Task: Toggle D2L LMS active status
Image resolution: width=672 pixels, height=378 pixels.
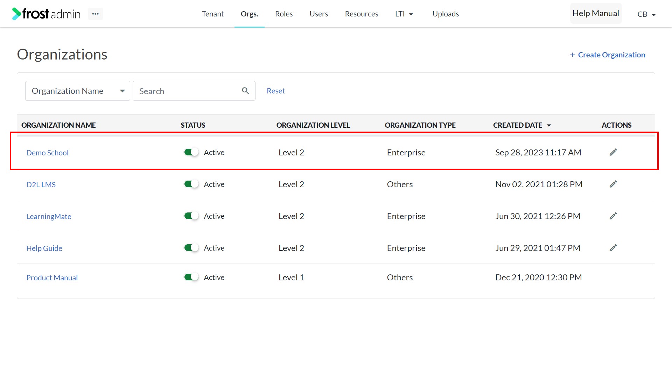Action: pos(191,184)
